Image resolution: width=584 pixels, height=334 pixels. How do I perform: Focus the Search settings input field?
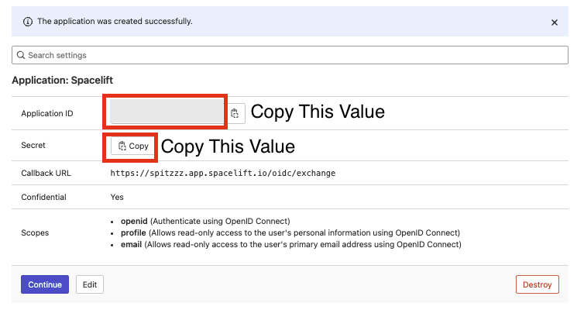pyautogui.click(x=294, y=56)
